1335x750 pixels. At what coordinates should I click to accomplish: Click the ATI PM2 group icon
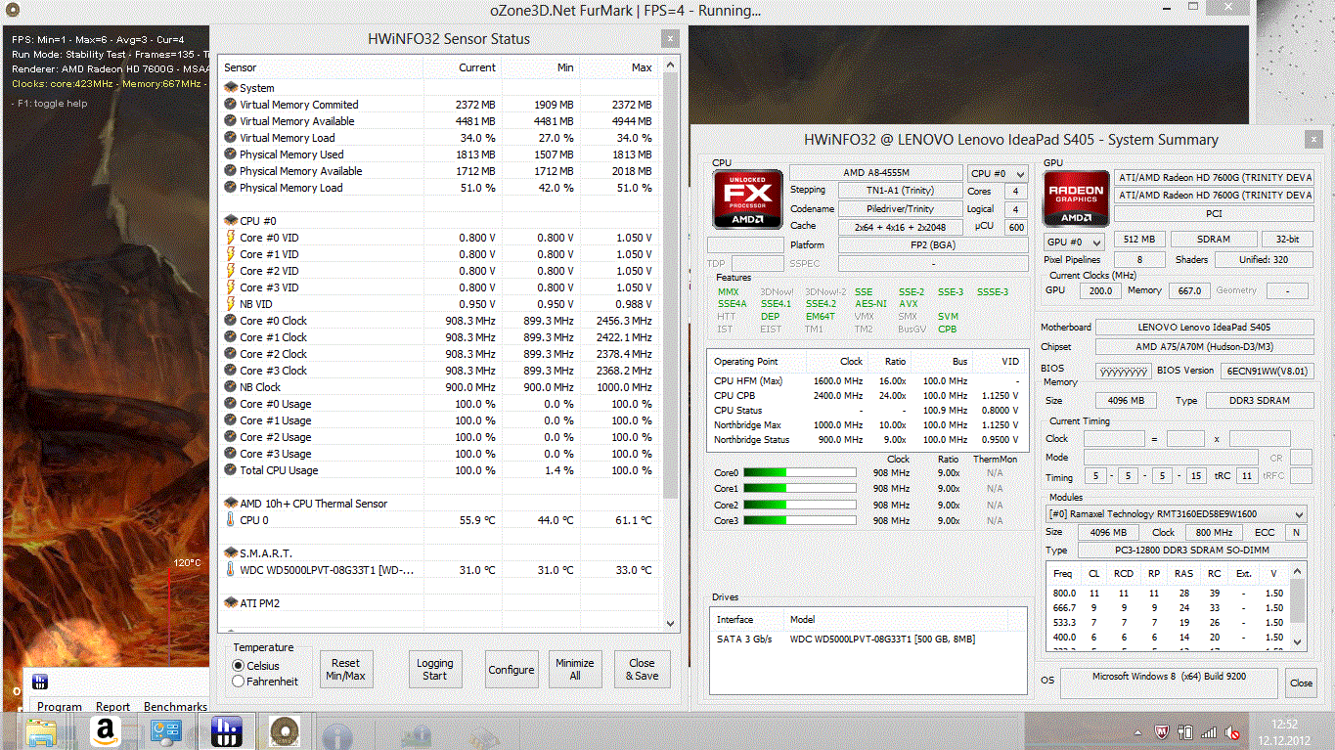pyautogui.click(x=231, y=603)
